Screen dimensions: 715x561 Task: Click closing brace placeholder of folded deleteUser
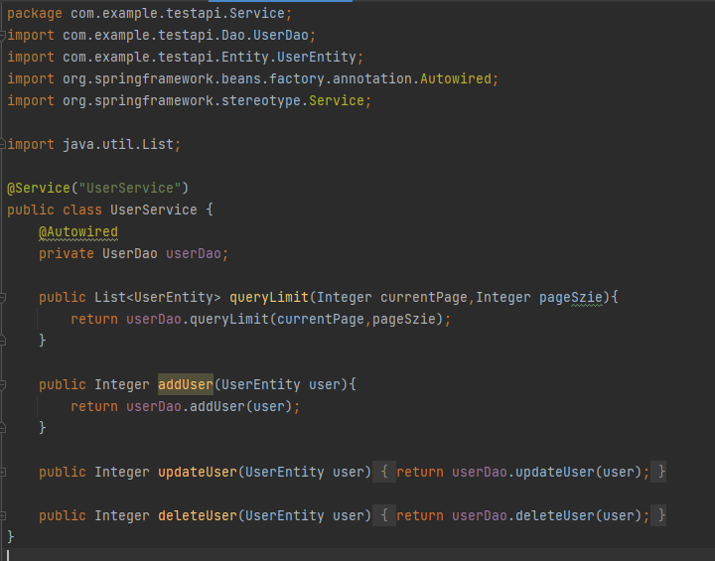click(x=661, y=515)
